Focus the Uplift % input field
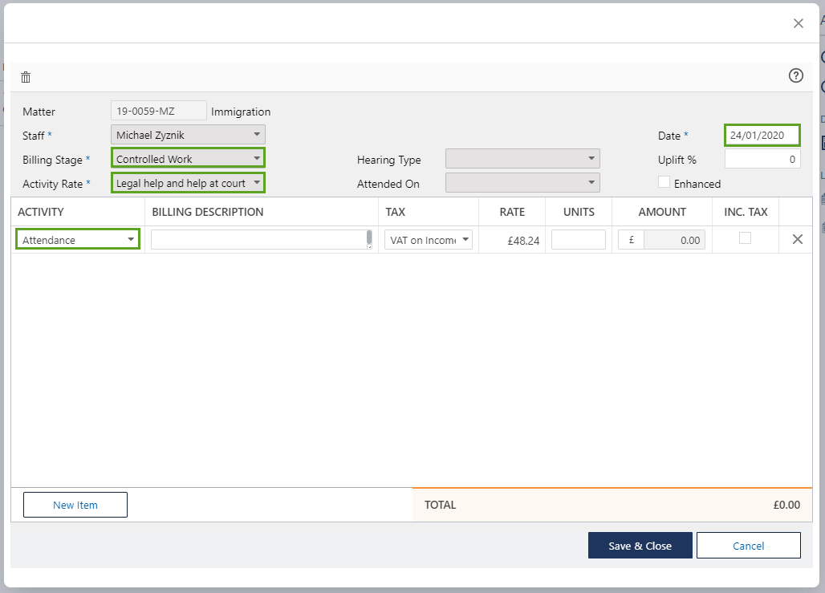825x593 pixels. [762, 159]
